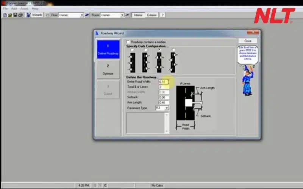Open the Wizards toolbar button
Image resolution: width=303 pixels, height=189 pixels.
pyautogui.click(x=34, y=15)
